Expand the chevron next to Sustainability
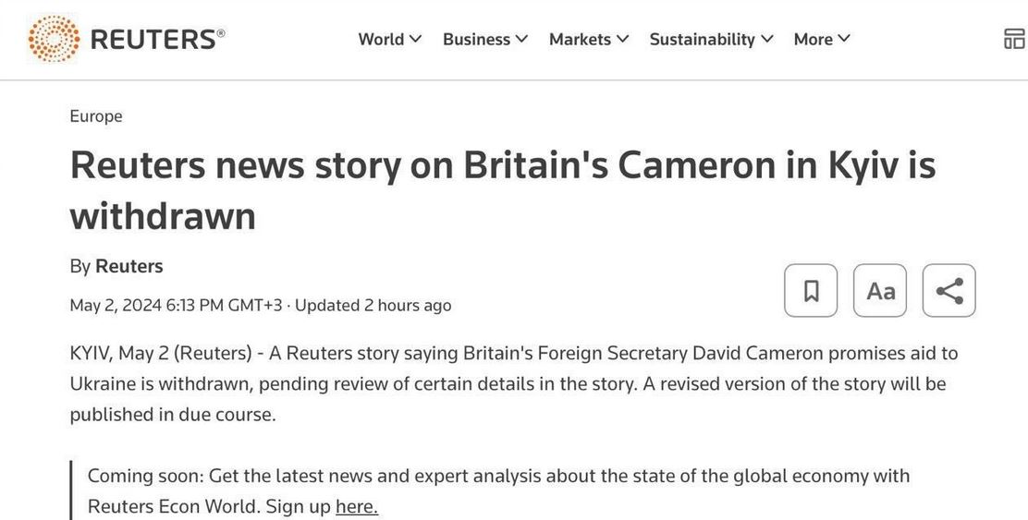This screenshot has height=520, width=1028. click(x=767, y=39)
